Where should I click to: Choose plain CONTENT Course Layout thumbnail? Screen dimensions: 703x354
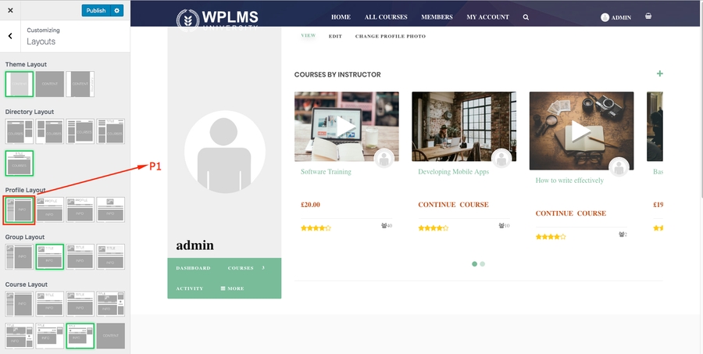(x=111, y=335)
